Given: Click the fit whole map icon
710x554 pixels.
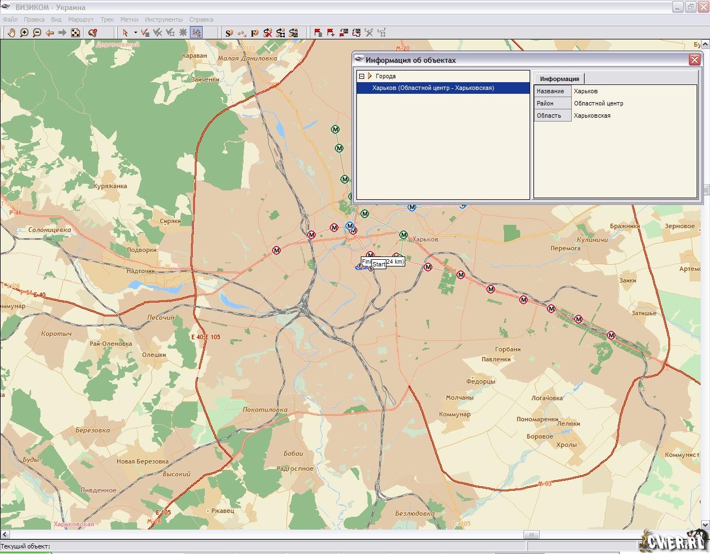Looking at the screenshot, I should 75,33.
